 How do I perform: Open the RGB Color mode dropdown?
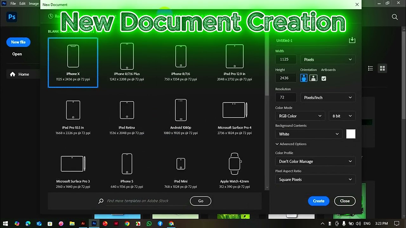(300, 116)
